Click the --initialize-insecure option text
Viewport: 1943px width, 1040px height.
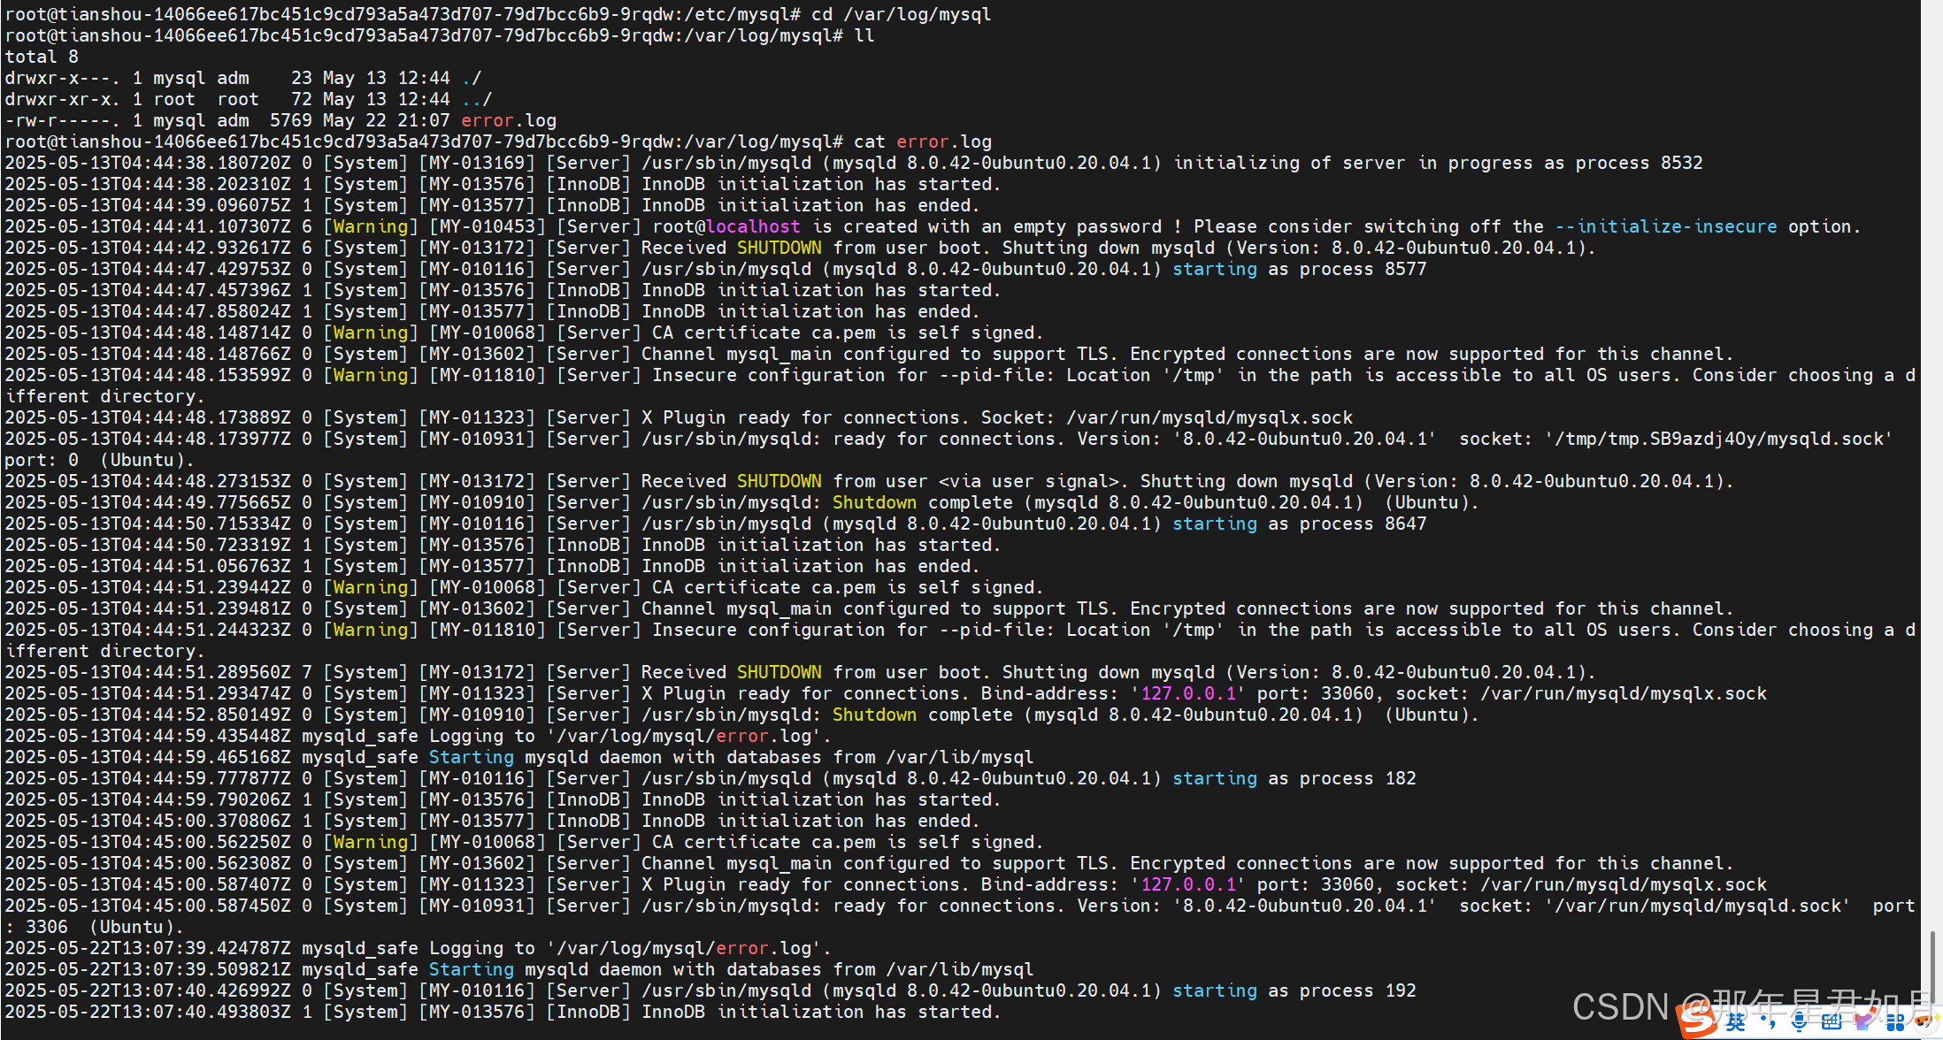click(1665, 226)
